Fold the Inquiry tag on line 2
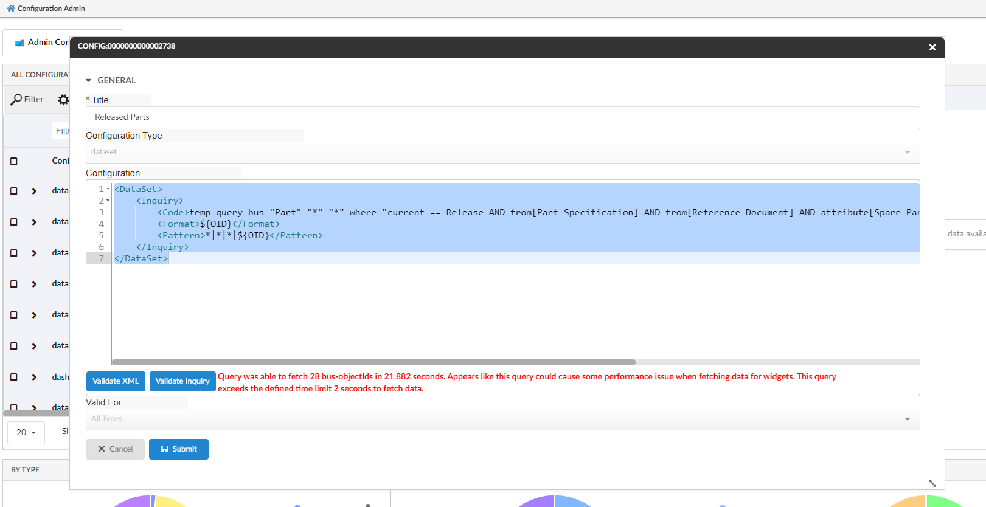The height and width of the screenshot is (507, 986). [108, 201]
